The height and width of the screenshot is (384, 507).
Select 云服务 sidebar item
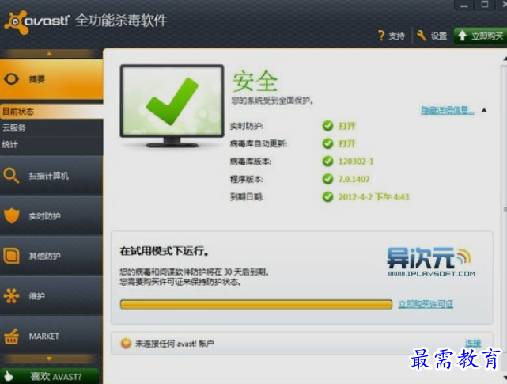[x=51, y=128]
